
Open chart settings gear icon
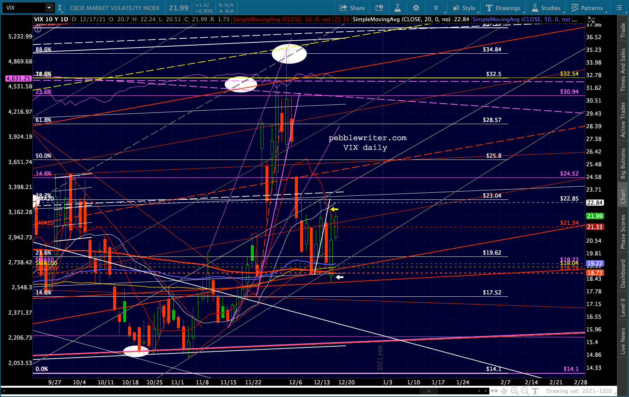click(416, 8)
